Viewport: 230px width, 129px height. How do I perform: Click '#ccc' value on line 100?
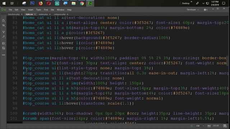[x=132, y=113]
